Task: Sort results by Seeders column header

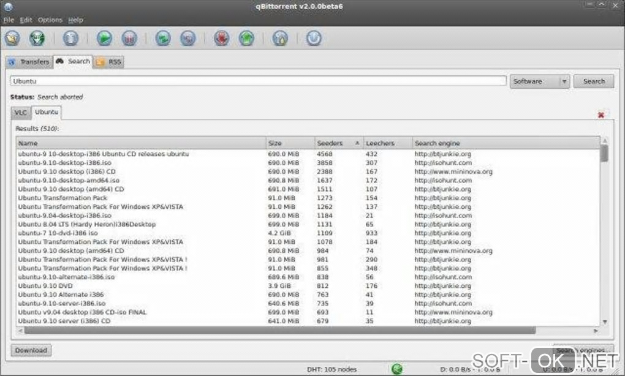Action: click(339, 143)
